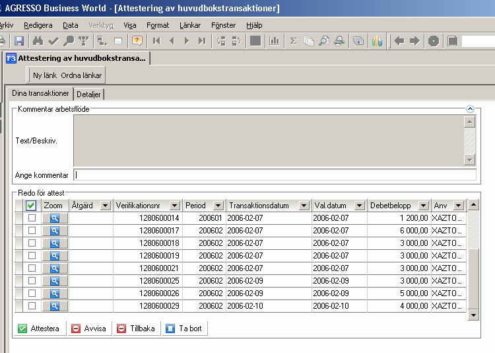Check the row for verification 1280600014
This screenshot has width=495, height=353.
click(32, 218)
